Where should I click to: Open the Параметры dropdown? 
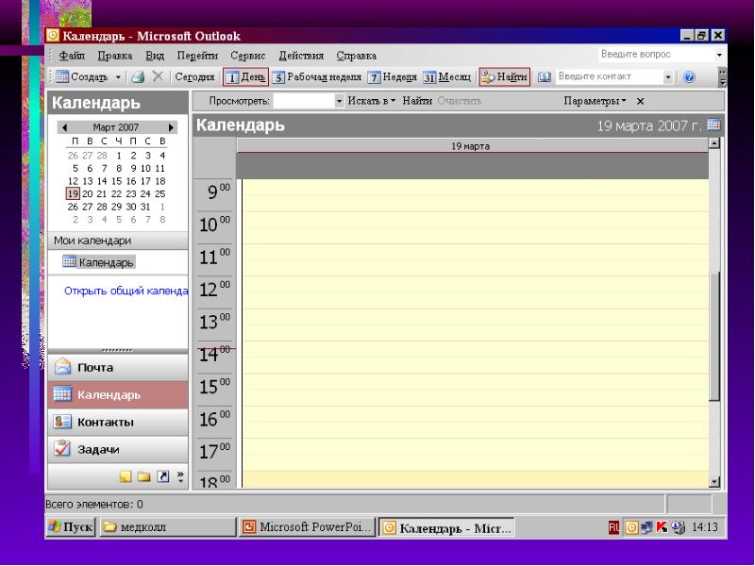[595, 101]
